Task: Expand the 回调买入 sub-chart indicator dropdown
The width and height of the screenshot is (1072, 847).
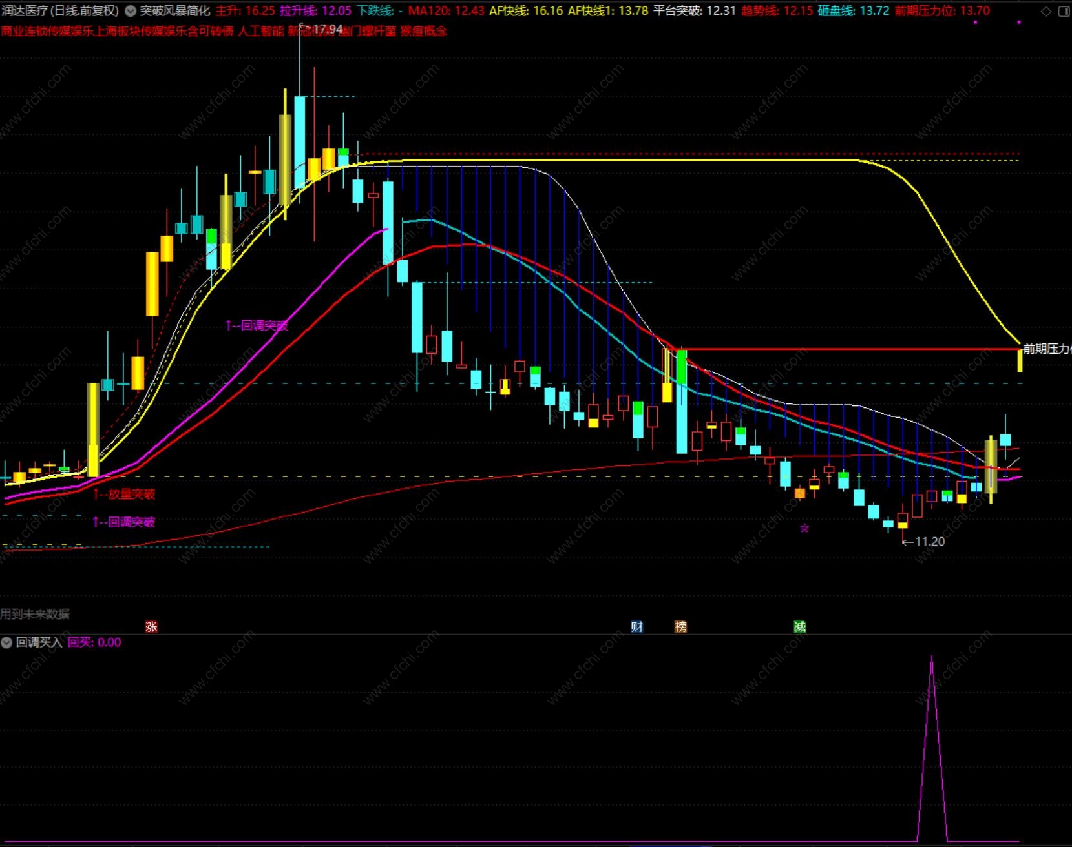Action: [x=6, y=642]
